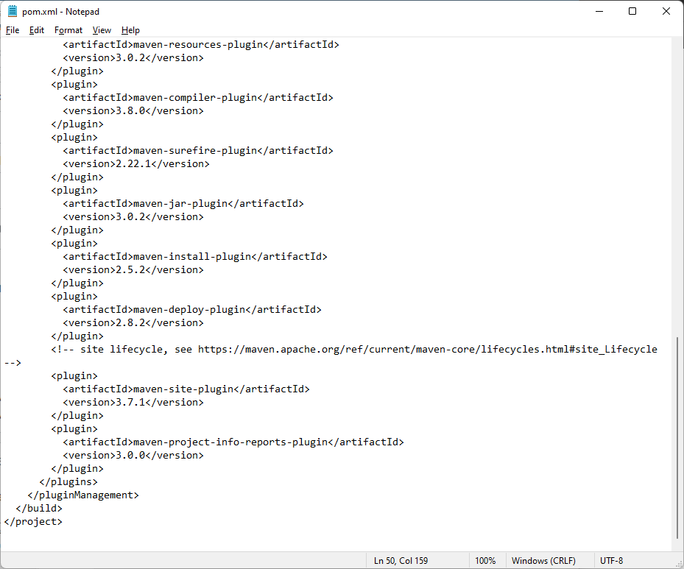Click the closing </build> tag
684x569 pixels.
pyautogui.click(x=39, y=509)
